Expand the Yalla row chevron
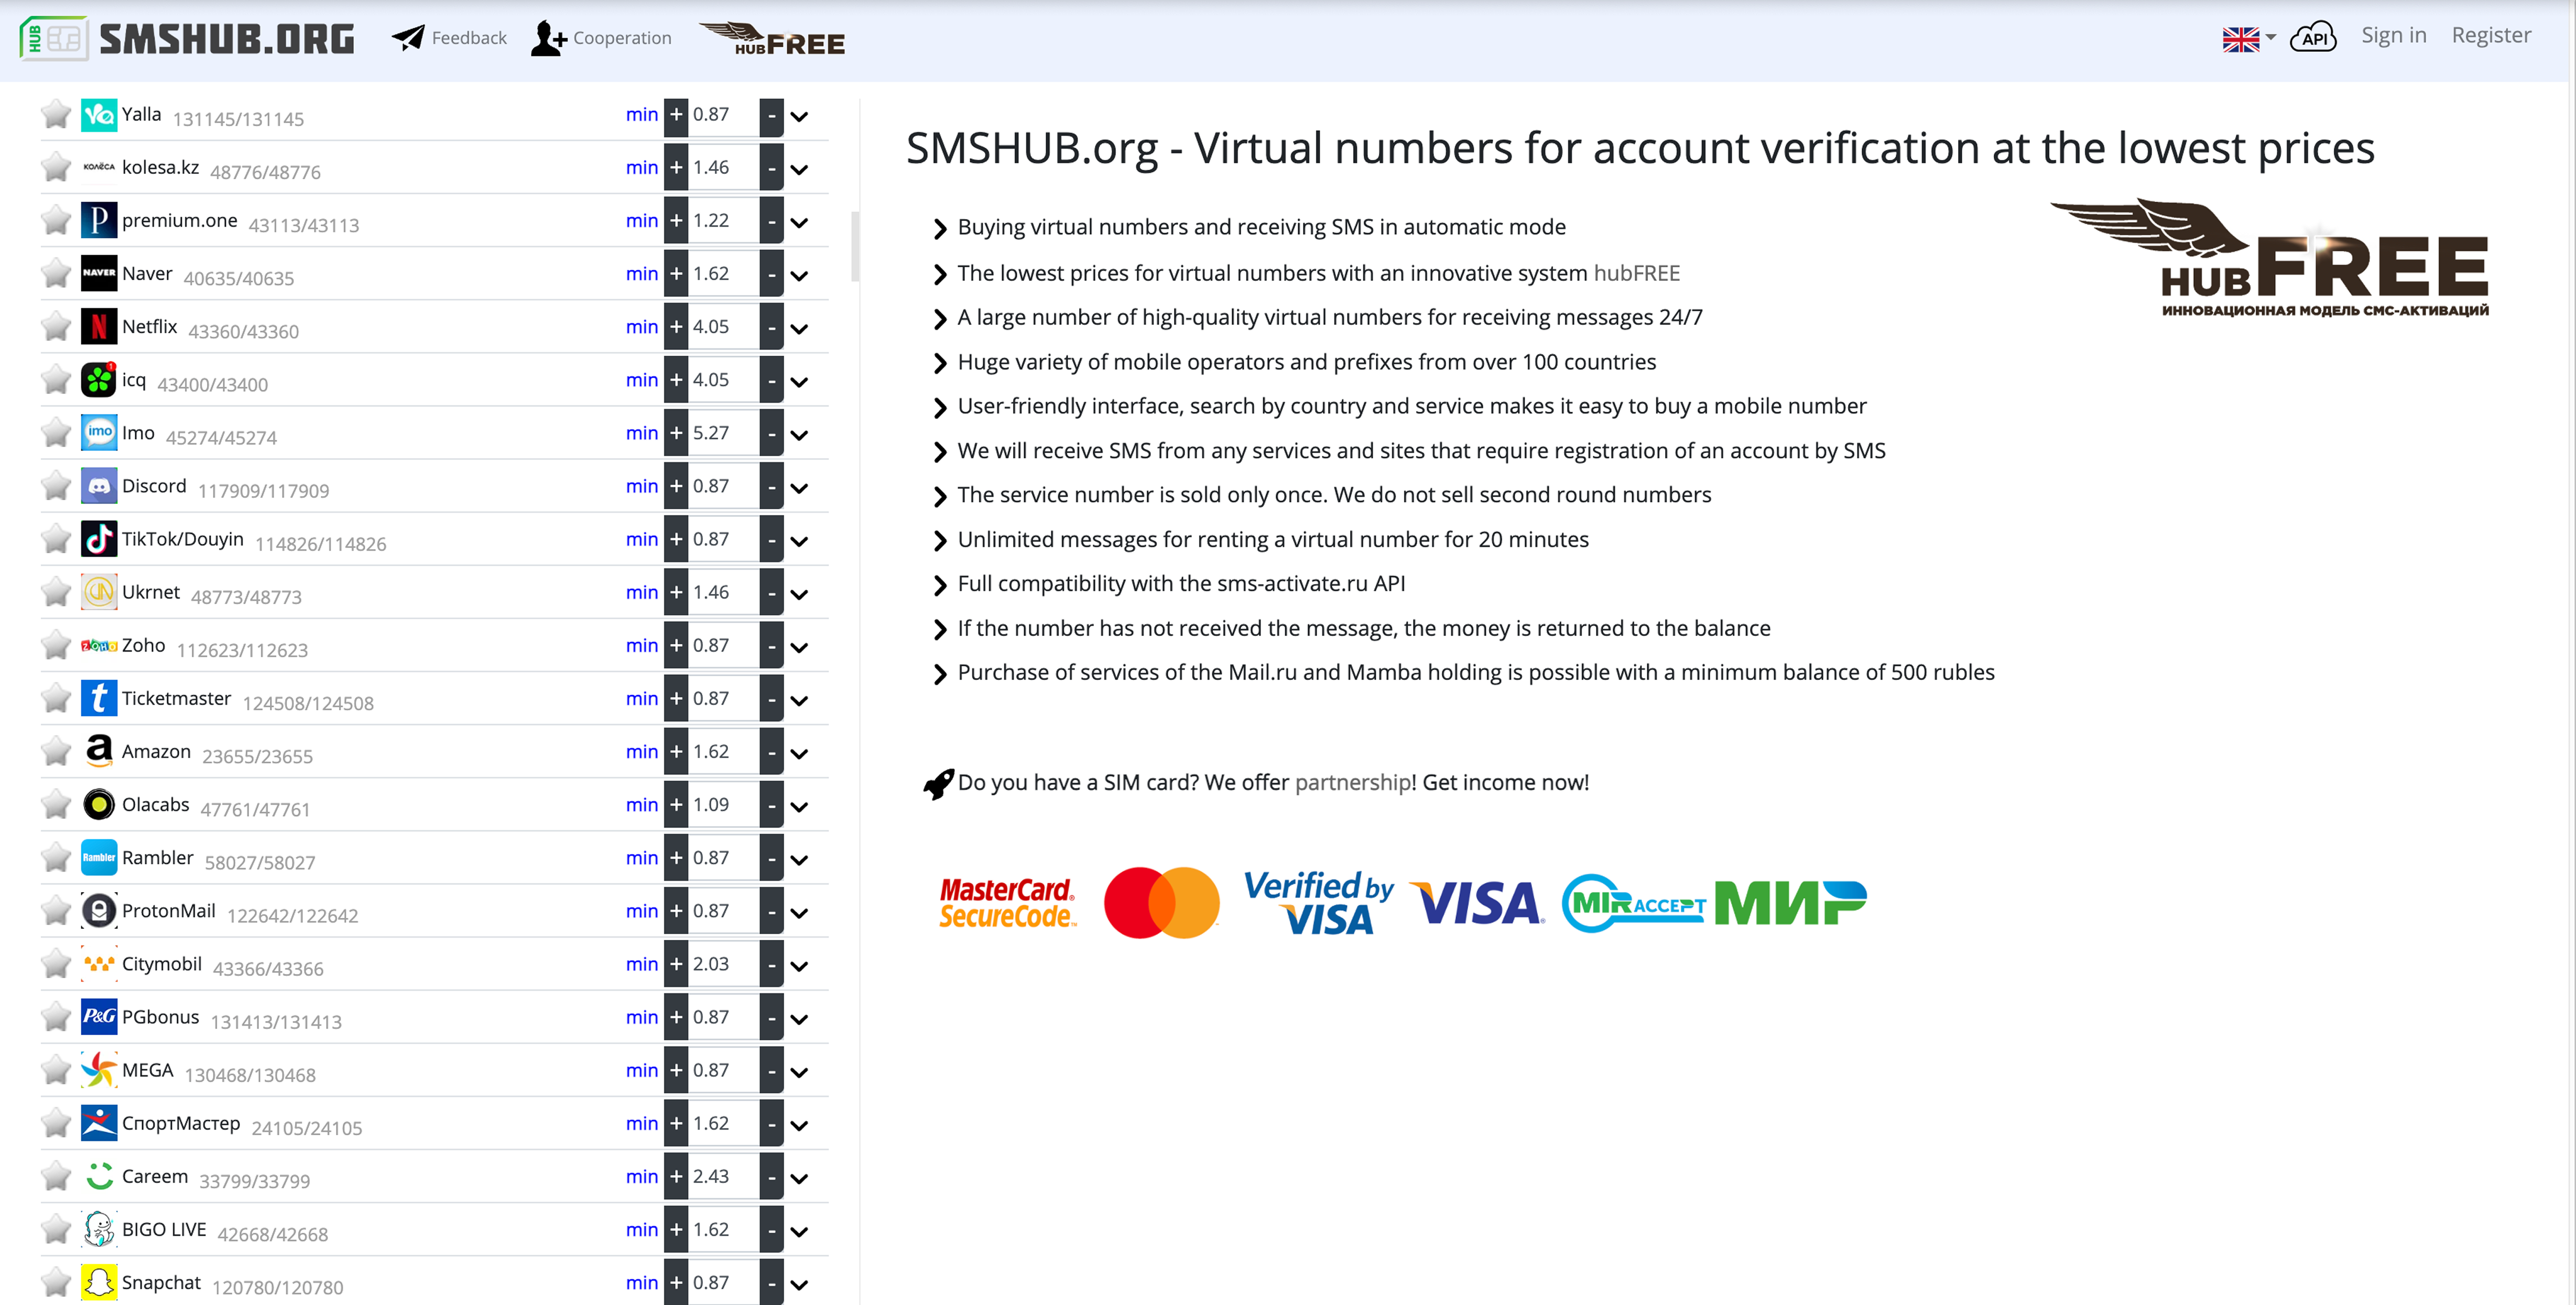The height and width of the screenshot is (1305, 2576). [x=799, y=117]
